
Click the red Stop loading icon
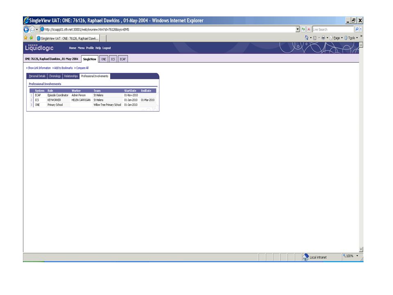click(x=309, y=29)
